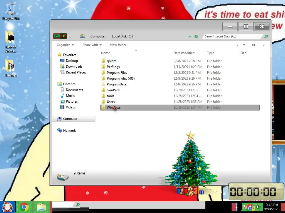Open the view options dropdown arrow
The height and width of the screenshot is (213, 285).
(x=244, y=45)
